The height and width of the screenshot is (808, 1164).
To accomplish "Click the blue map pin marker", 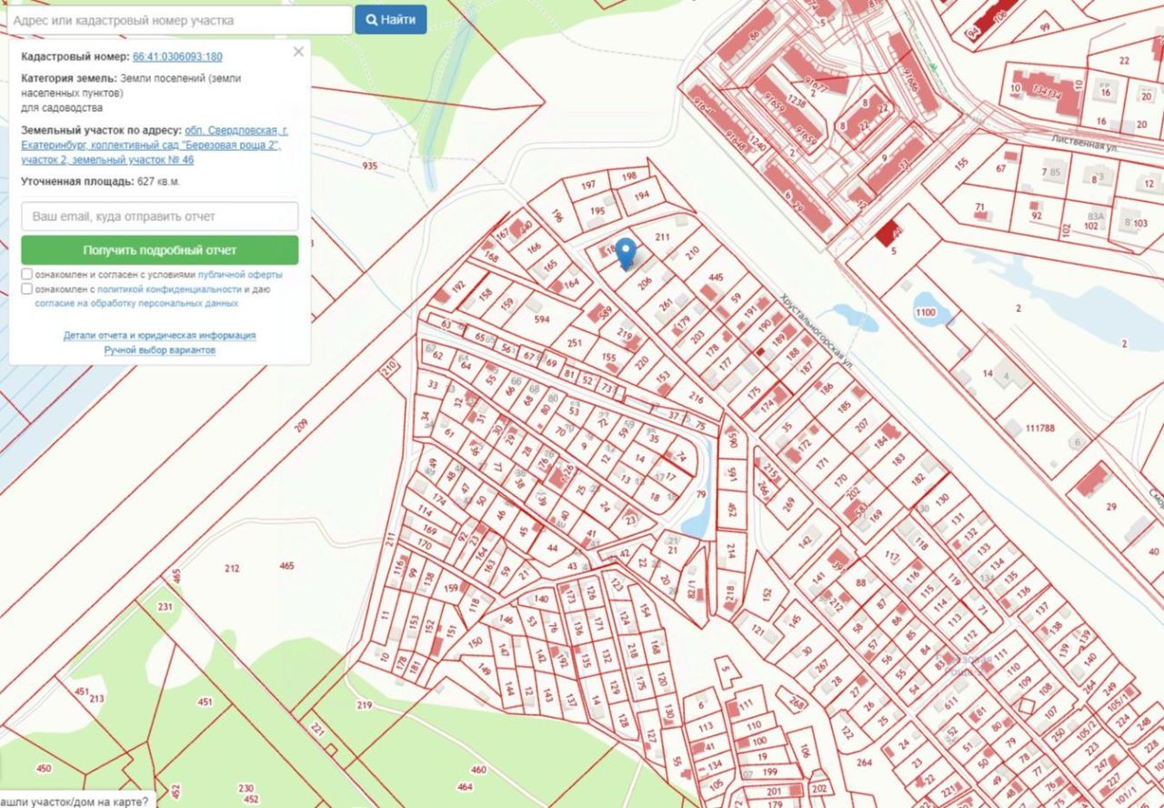I will (626, 253).
